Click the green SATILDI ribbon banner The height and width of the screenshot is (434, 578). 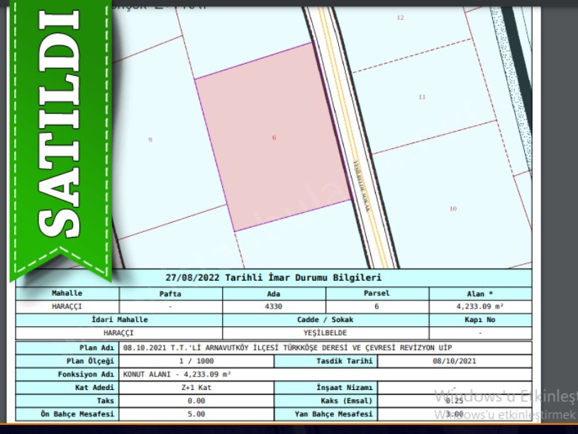[x=61, y=135]
